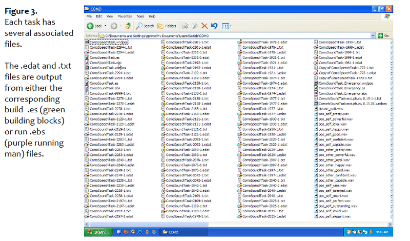410x241 pixels.
Task: Expand the address bar dropdown
Action: pos(373,35)
